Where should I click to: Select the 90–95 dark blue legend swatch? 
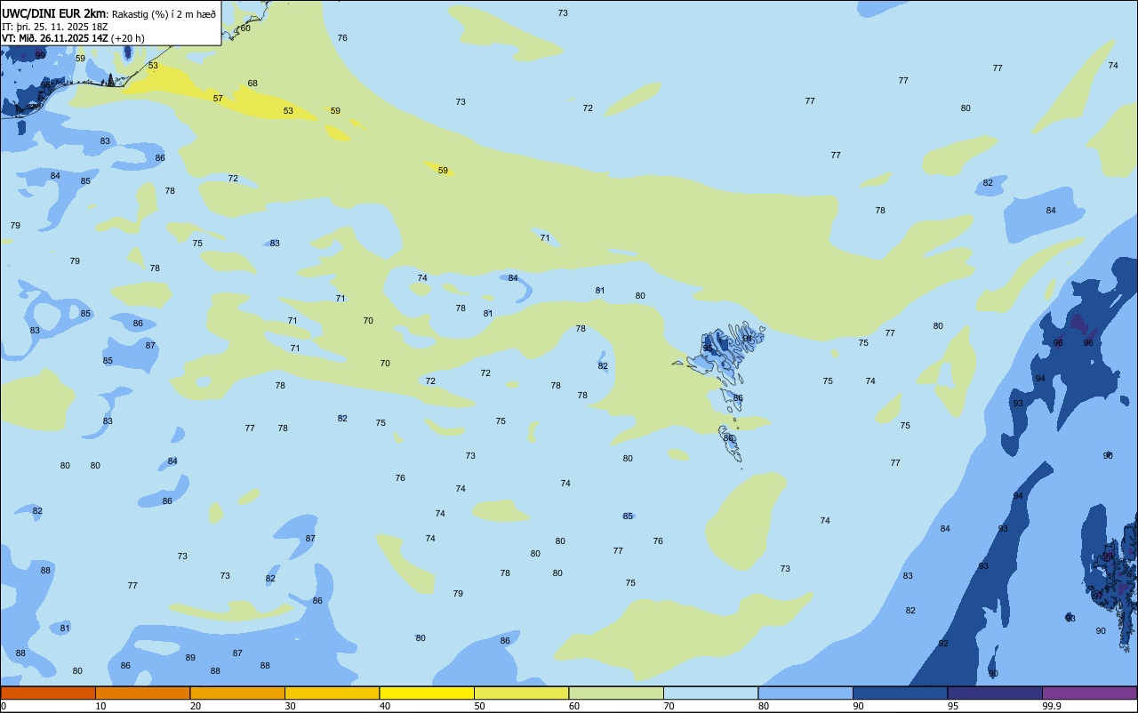[900, 693]
